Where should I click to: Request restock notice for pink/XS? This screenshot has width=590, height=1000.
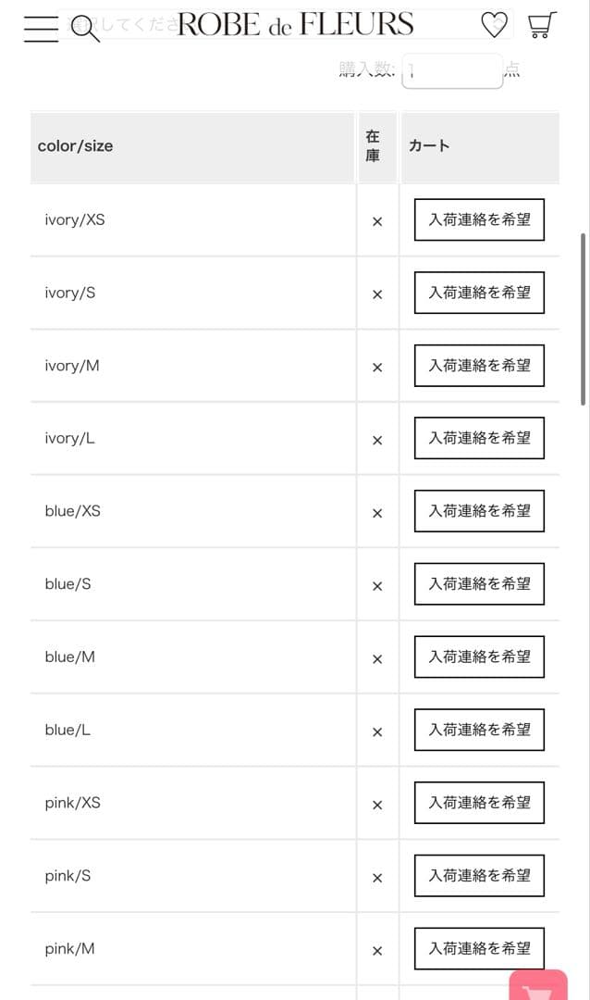(479, 803)
